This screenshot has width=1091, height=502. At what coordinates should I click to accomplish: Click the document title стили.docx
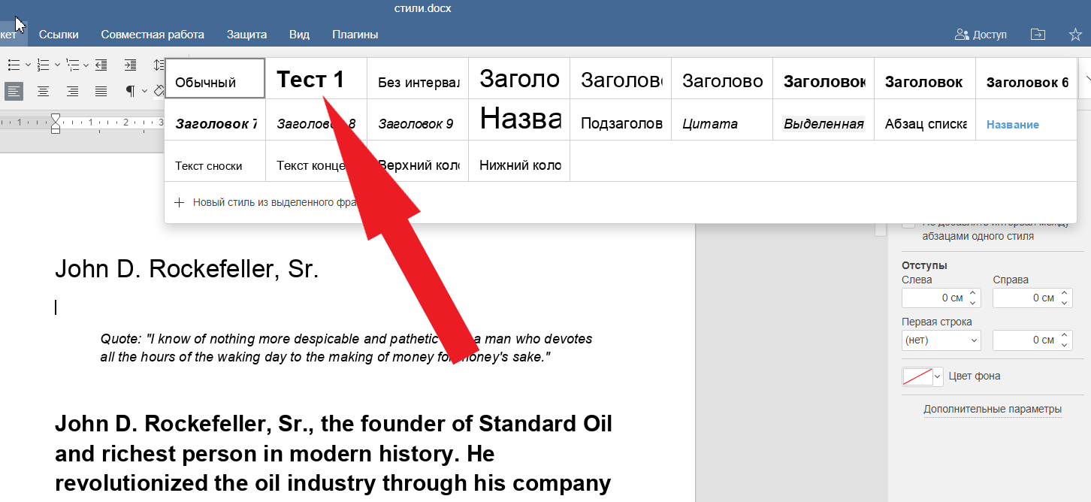point(422,9)
